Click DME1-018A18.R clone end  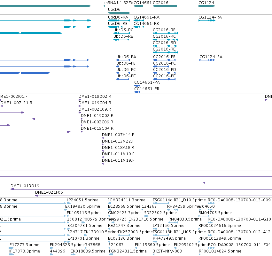[103, 151]
